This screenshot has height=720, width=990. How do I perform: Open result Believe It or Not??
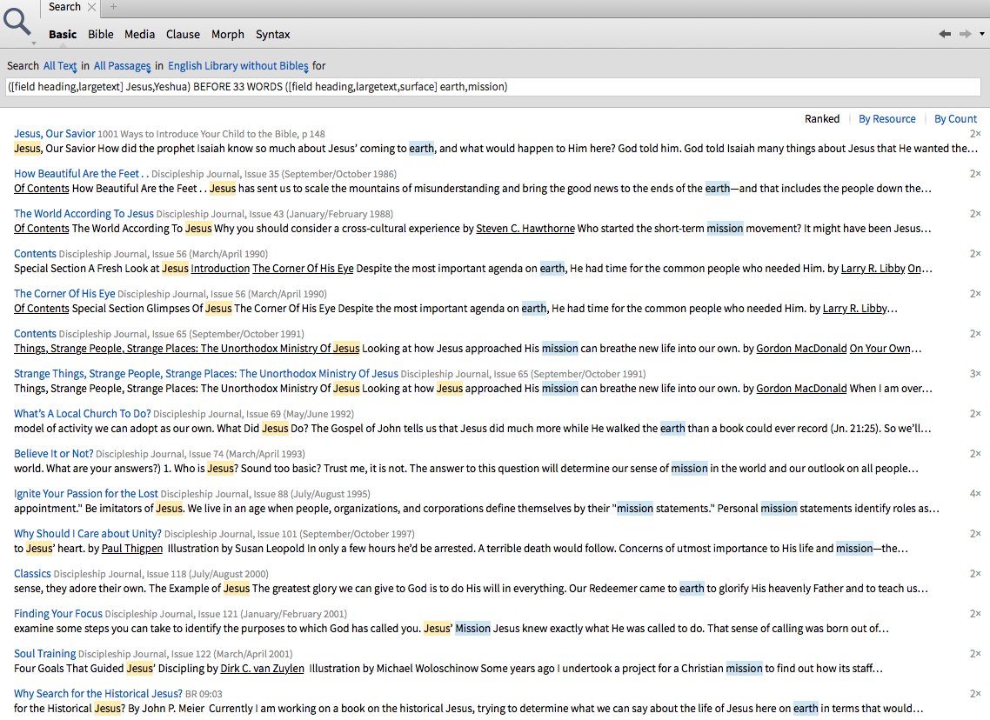pos(54,454)
